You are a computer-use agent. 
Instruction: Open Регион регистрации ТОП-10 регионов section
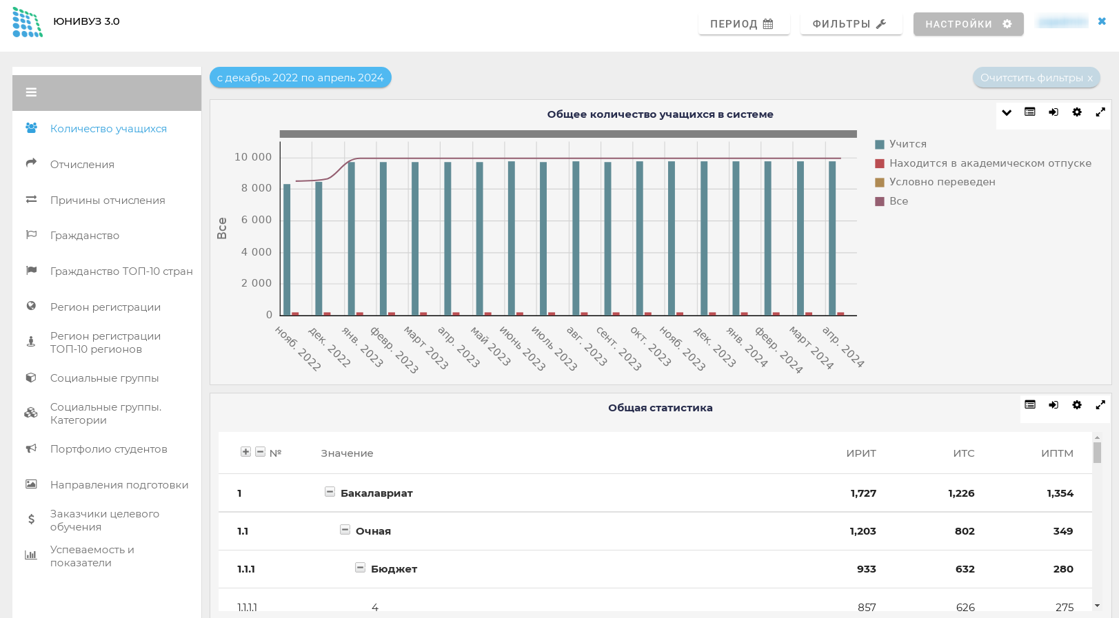tap(105, 342)
